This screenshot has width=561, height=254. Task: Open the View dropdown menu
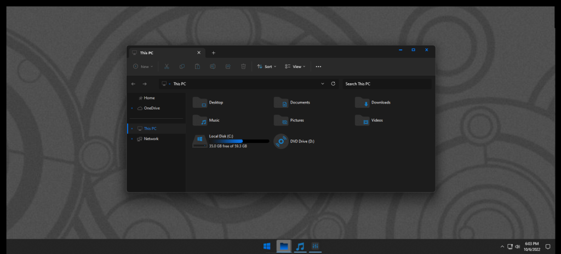(295, 67)
